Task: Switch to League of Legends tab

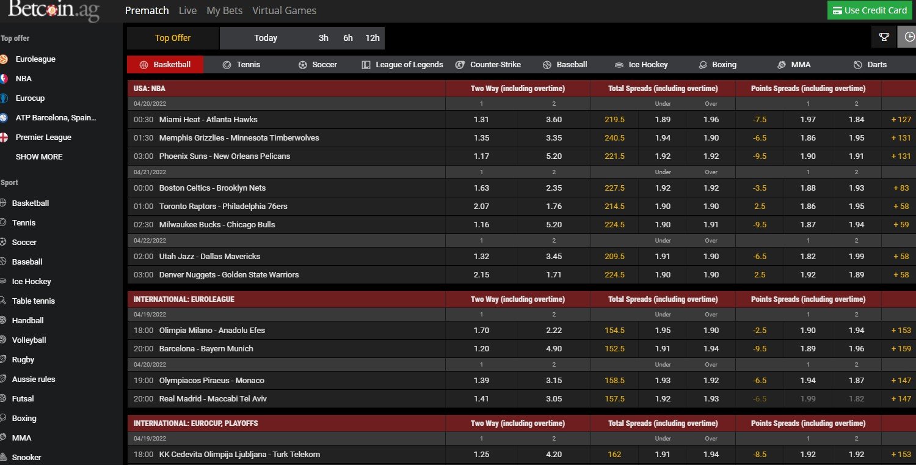Action: 402,65
